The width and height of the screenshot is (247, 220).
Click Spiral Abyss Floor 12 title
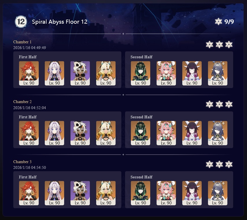pos(60,22)
